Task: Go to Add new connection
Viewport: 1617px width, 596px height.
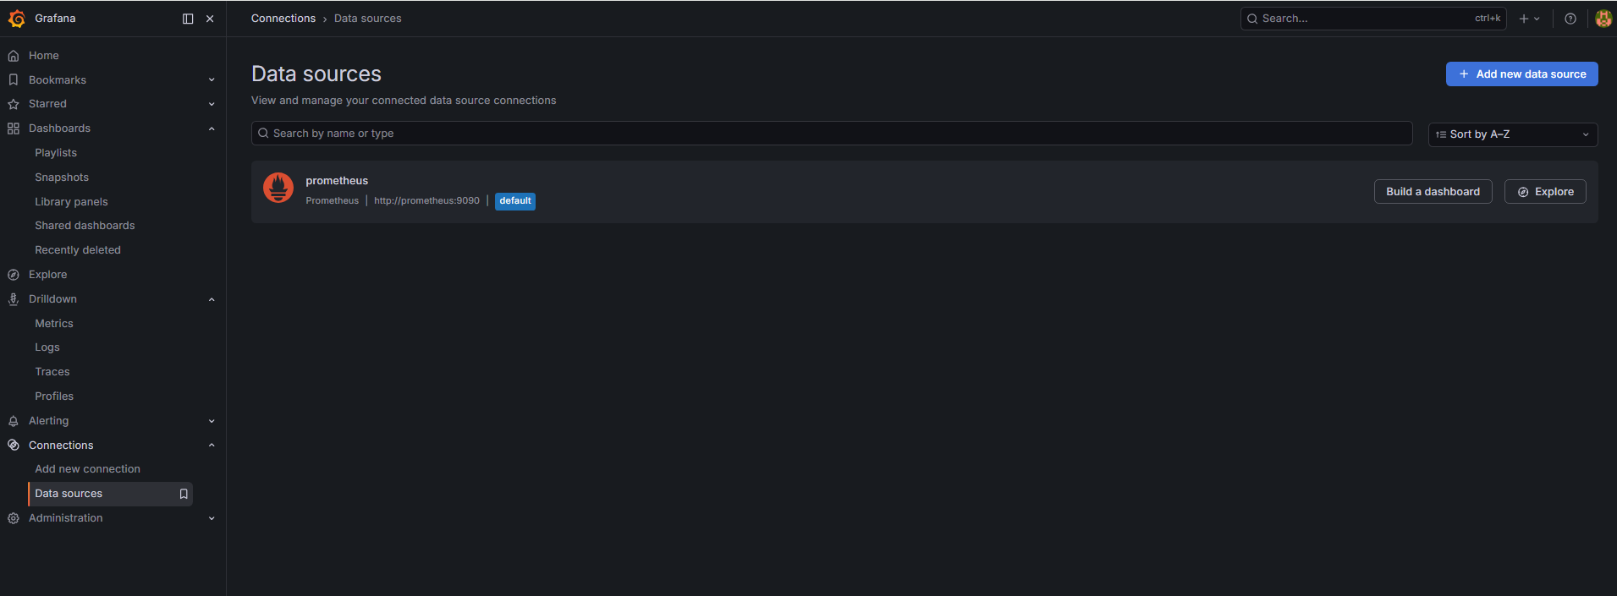Action: pyautogui.click(x=88, y=469)
